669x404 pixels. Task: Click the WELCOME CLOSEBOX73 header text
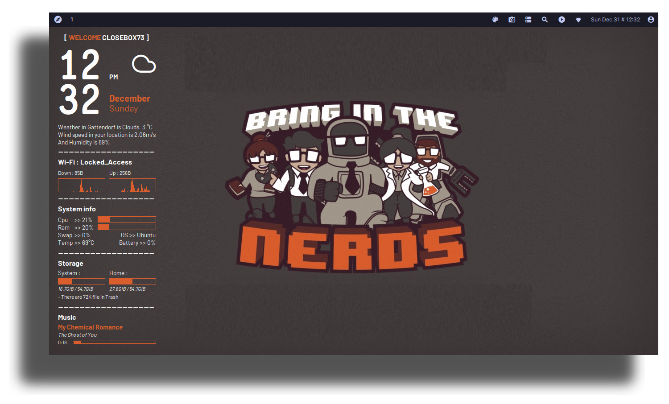click(x=107, y=38)
